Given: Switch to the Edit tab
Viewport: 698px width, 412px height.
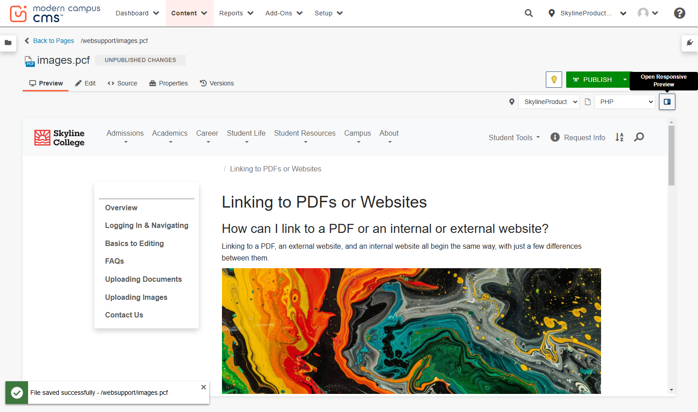Looking at the screenshot, I should pyautogui.click(x=85, y=83).
